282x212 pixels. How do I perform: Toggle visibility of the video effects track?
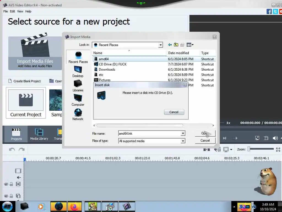point(6,184)
